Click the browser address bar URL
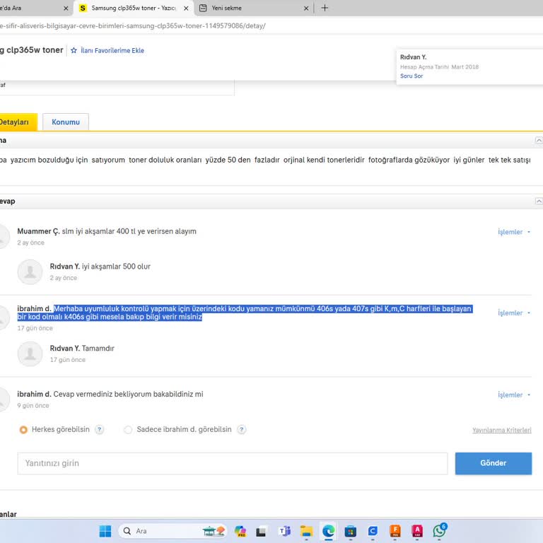The image size is (543, 543). 133,25
